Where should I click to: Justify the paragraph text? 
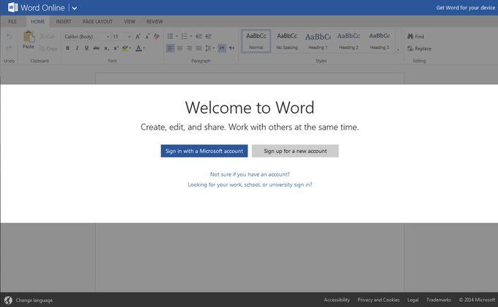198,48
